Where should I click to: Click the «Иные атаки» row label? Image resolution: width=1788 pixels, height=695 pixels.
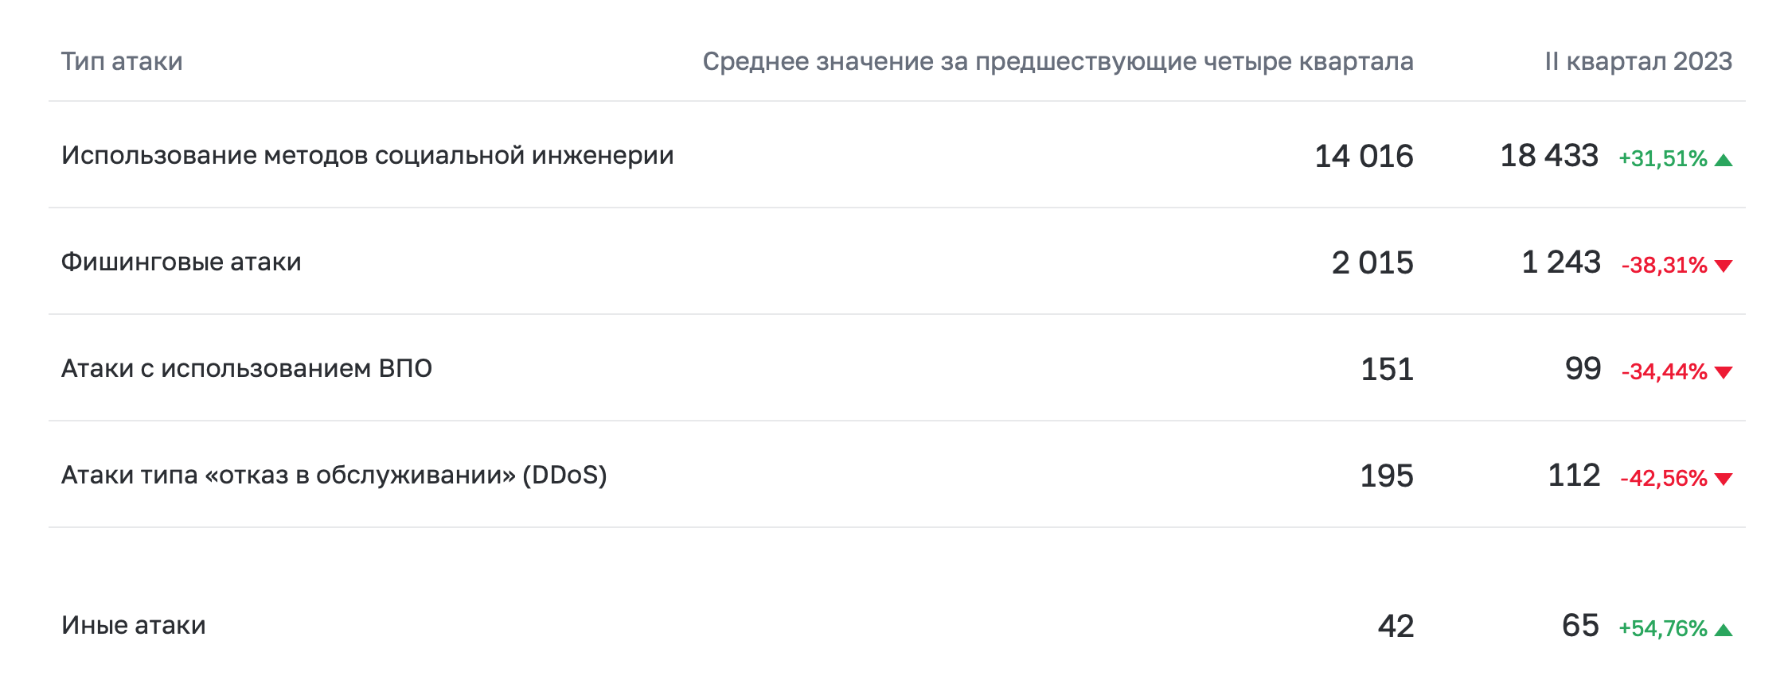click(133, 625)
